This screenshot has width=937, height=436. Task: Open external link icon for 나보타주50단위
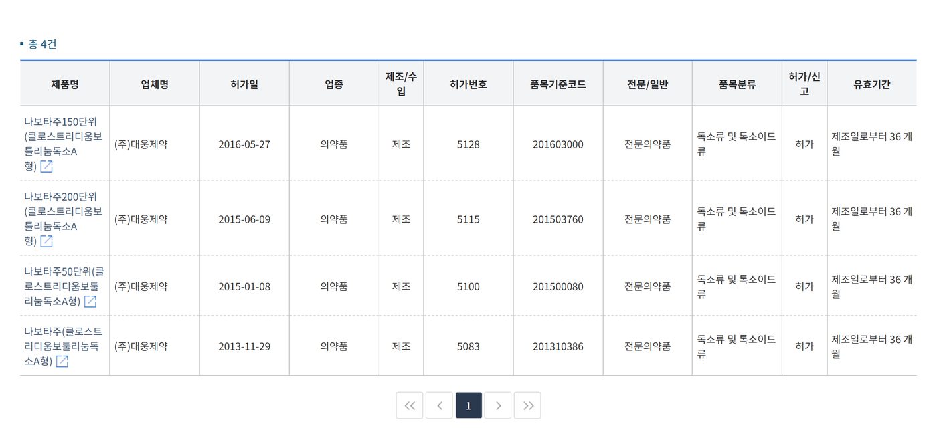click(x=90, y=302)
